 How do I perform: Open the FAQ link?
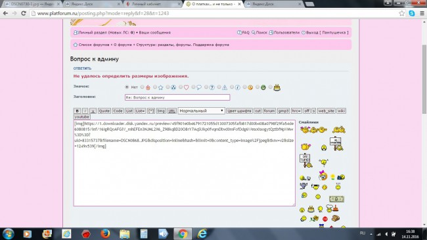click(x=243, y=32)
